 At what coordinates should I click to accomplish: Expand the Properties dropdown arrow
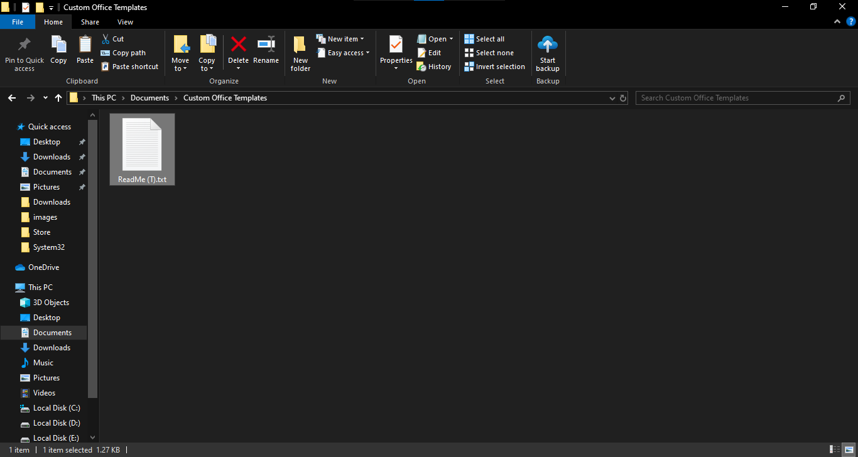coord(396,68)
